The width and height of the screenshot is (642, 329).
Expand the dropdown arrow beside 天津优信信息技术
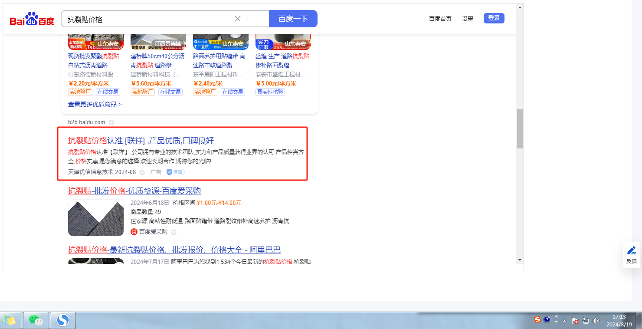click(x=142, y=172)
